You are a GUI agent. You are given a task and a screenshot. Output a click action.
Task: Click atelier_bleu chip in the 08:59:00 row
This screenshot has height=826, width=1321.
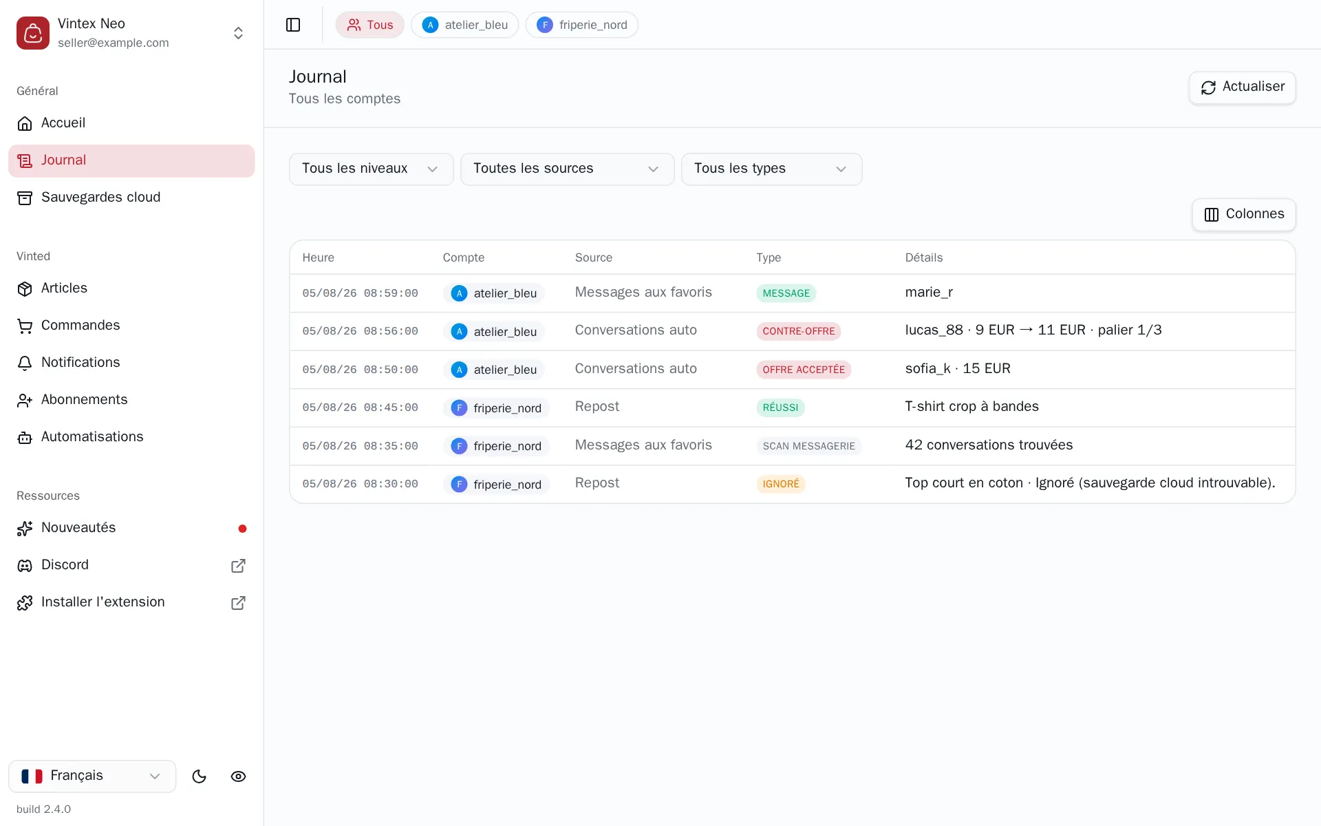point(494,293)
